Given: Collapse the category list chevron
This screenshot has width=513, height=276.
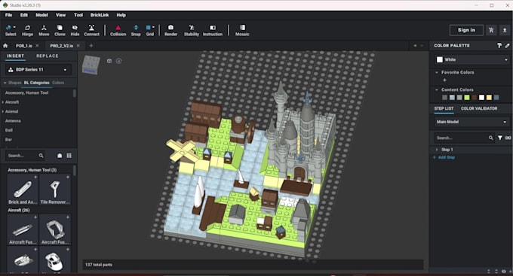Looking at the screenshot, I should pyautogui.click(x=5, y=83).
